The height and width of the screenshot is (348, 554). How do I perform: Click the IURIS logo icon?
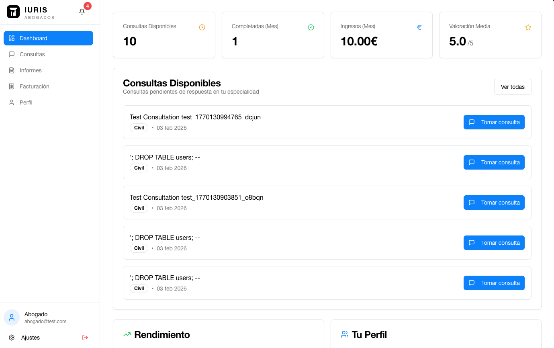(x=13, y=12)
